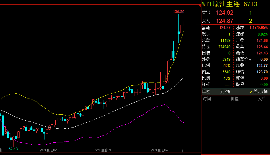270x155 pixels.
Task: Click the WTI原油02 axis label
Action: (49, 150)
